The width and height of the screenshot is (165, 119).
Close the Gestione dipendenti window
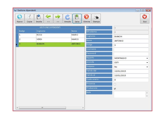(148, 10)
